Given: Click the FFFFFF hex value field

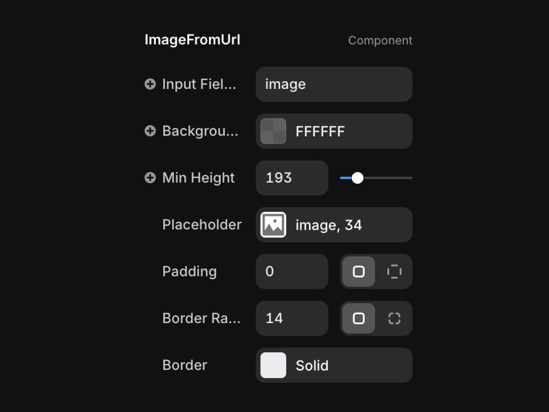Looking at the screenshot, I should point(350,131).
